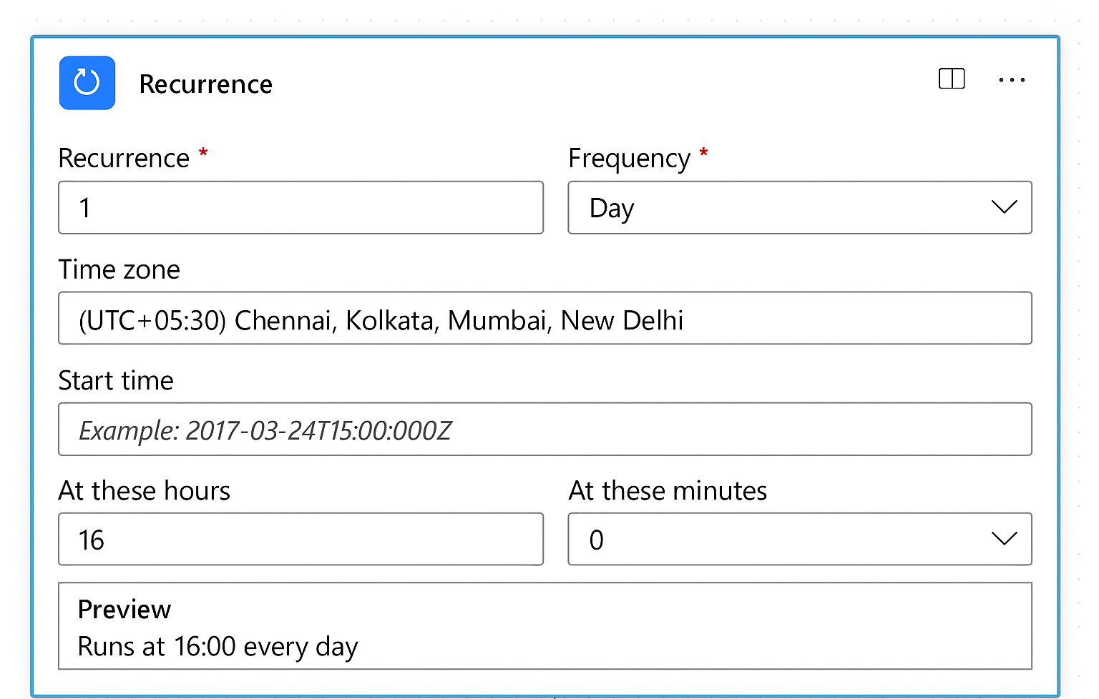This screenshot has width=1099, height=699.
Task: Click the 'Frequency' field label
Action: pos(629,158)
